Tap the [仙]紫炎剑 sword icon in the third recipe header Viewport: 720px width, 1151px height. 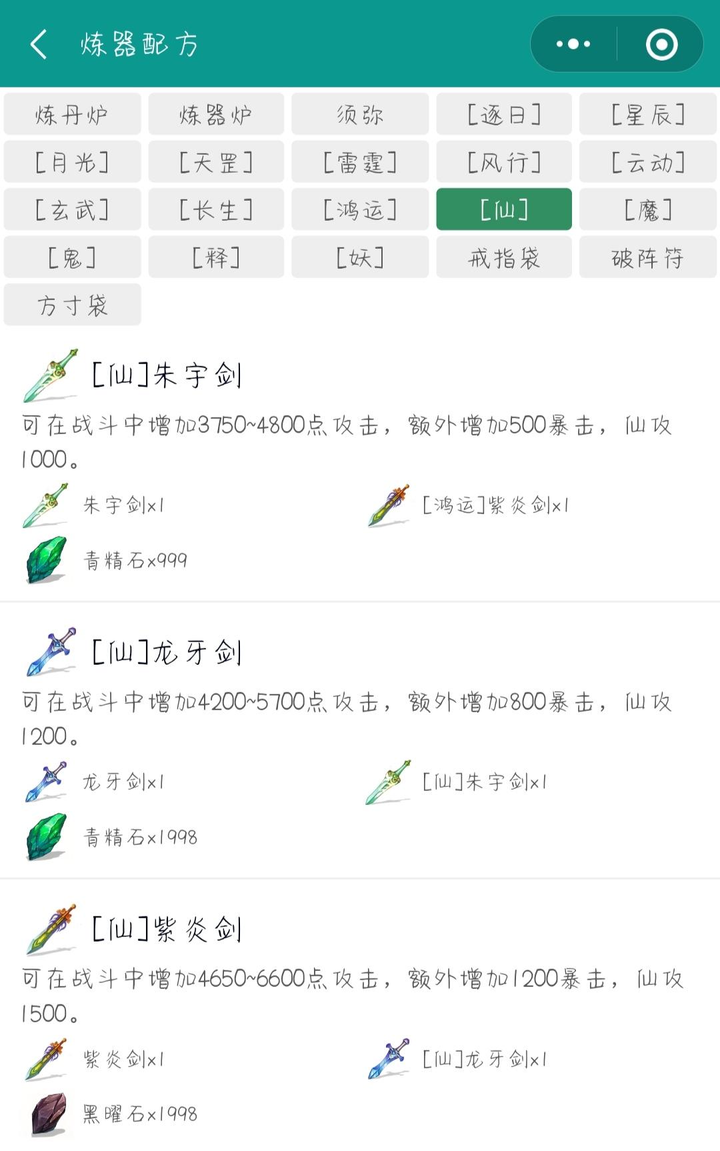[51, 930]
